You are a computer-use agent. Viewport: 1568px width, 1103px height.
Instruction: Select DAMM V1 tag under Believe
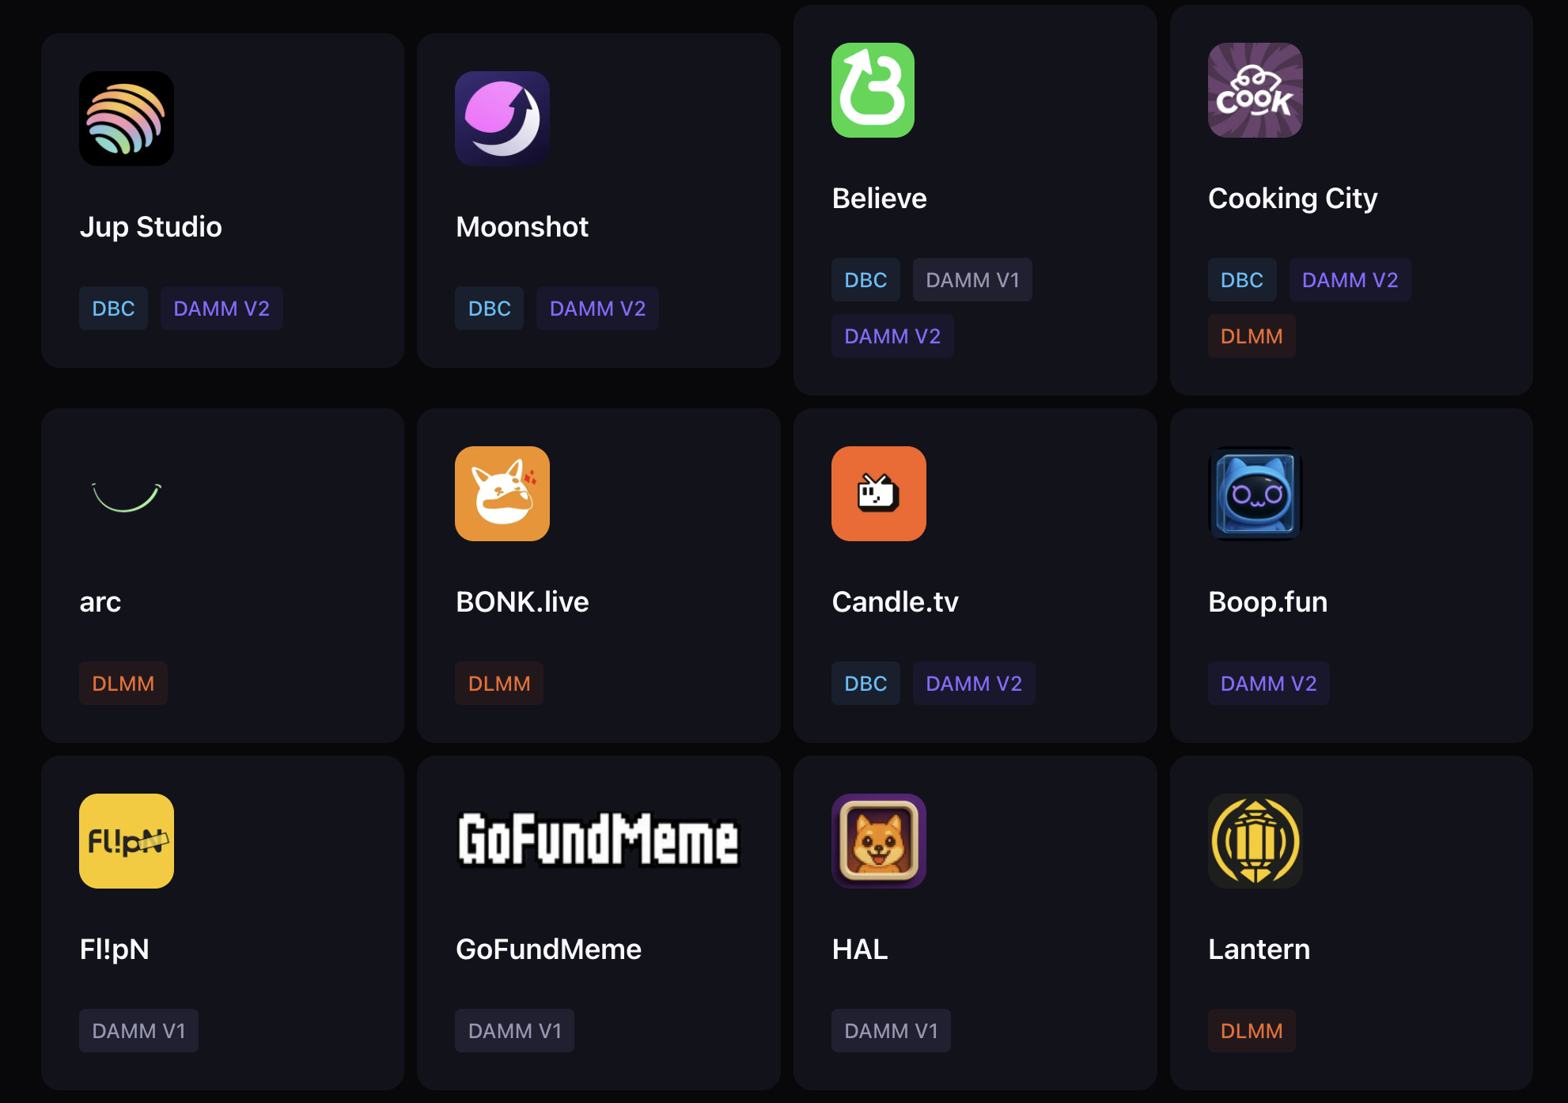pos(972,280)
